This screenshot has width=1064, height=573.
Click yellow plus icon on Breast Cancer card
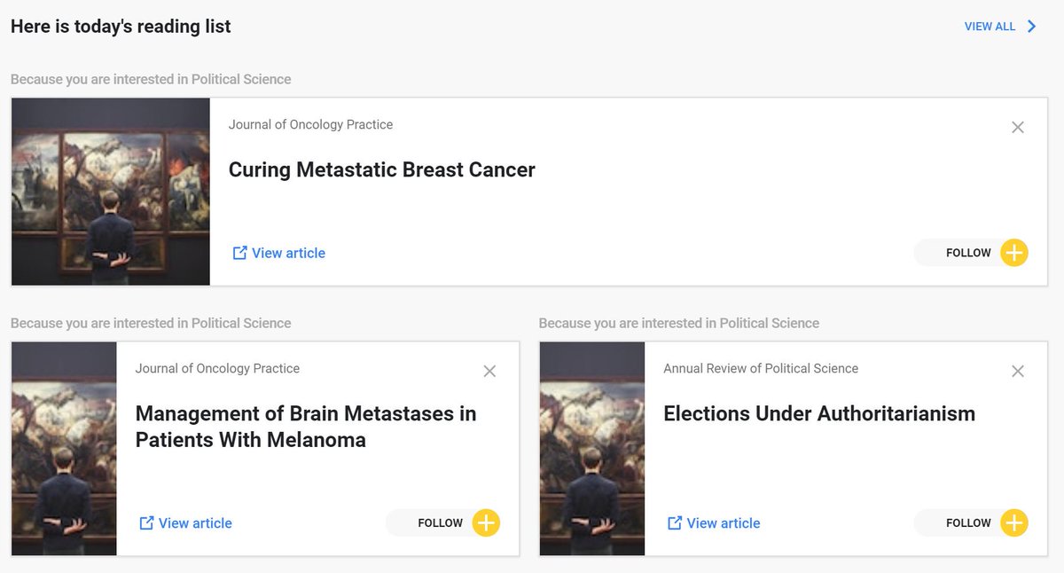[x=1014, y=253]
